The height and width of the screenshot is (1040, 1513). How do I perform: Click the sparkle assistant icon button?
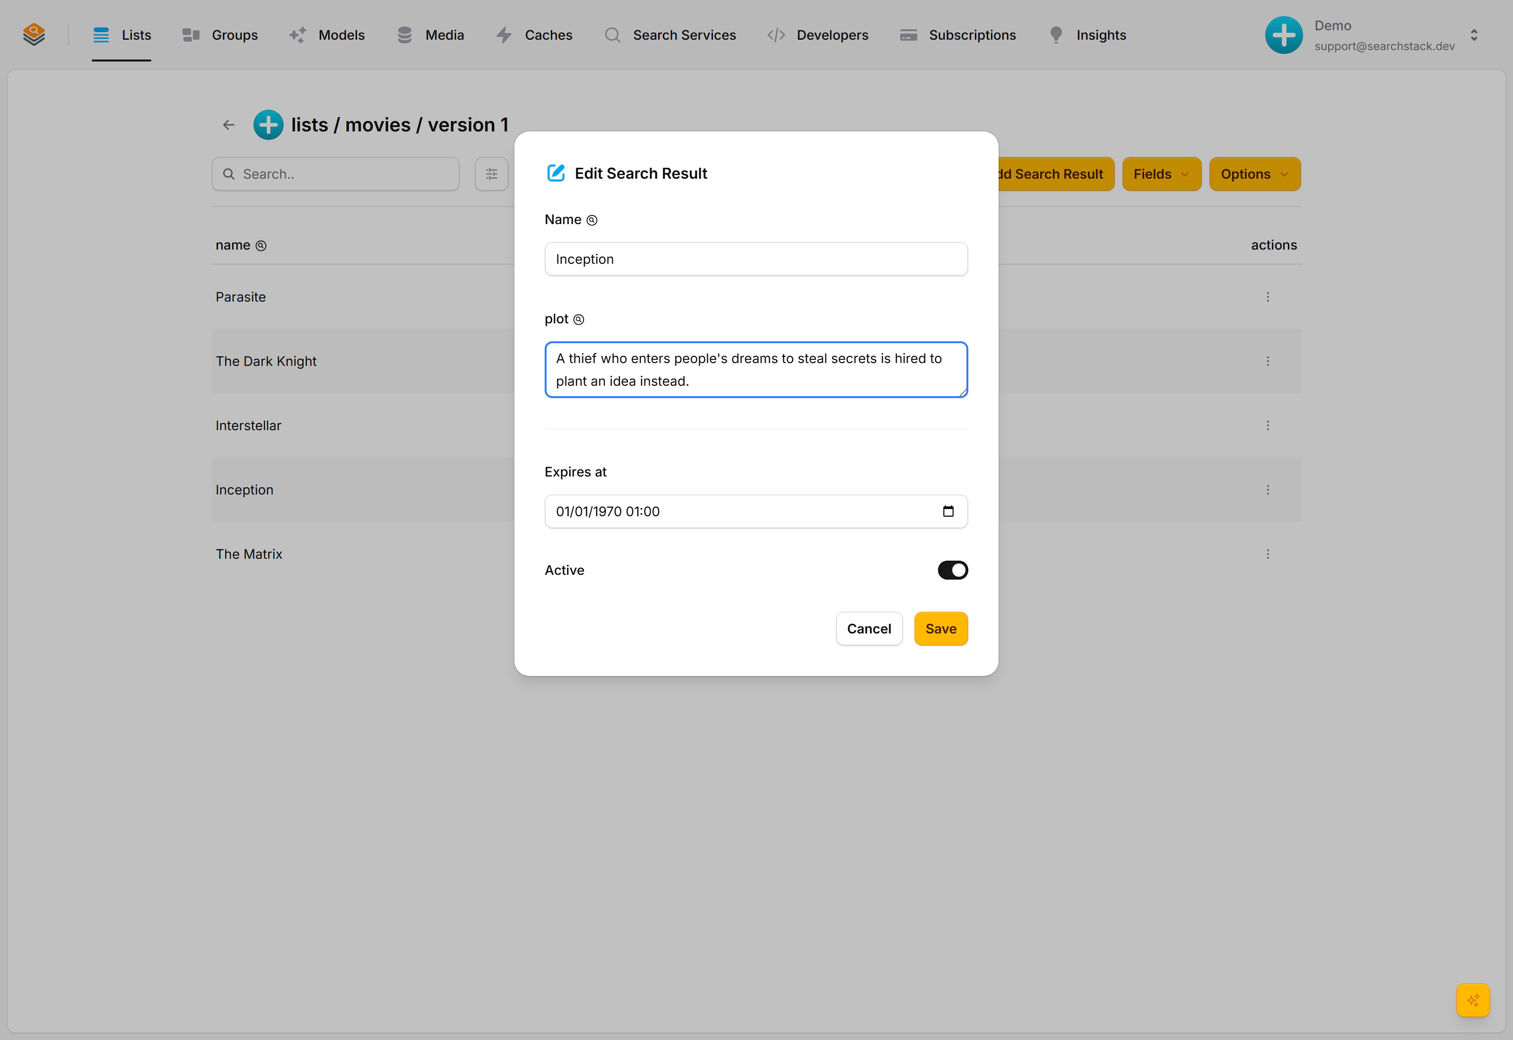[x=1473, y=1000]
